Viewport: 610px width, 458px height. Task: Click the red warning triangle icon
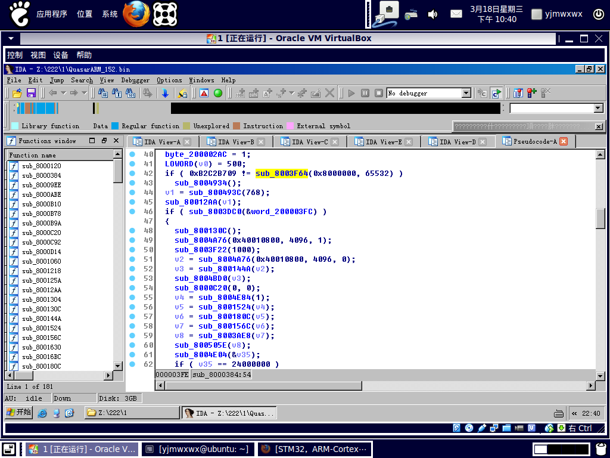point(204,93)
